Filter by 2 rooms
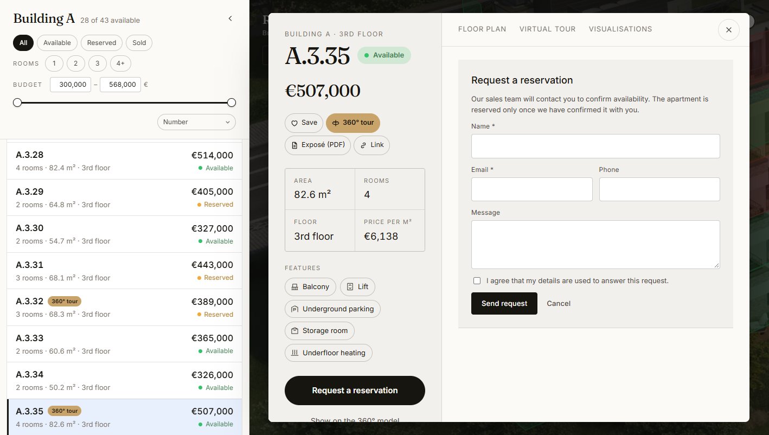Viewport: 769px width, 435px height. pos(75,63)
